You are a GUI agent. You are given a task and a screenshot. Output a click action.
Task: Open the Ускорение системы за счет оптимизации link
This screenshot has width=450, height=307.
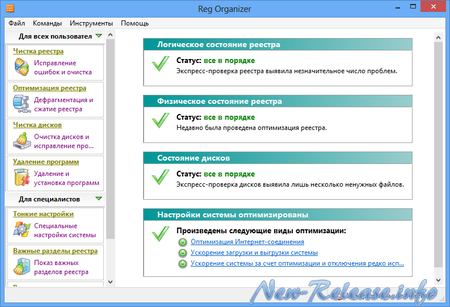pos(297,263)
